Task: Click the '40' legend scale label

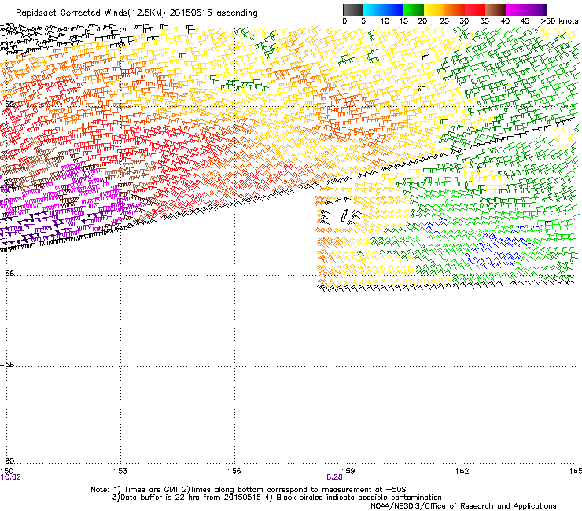Action: point(505,21)
